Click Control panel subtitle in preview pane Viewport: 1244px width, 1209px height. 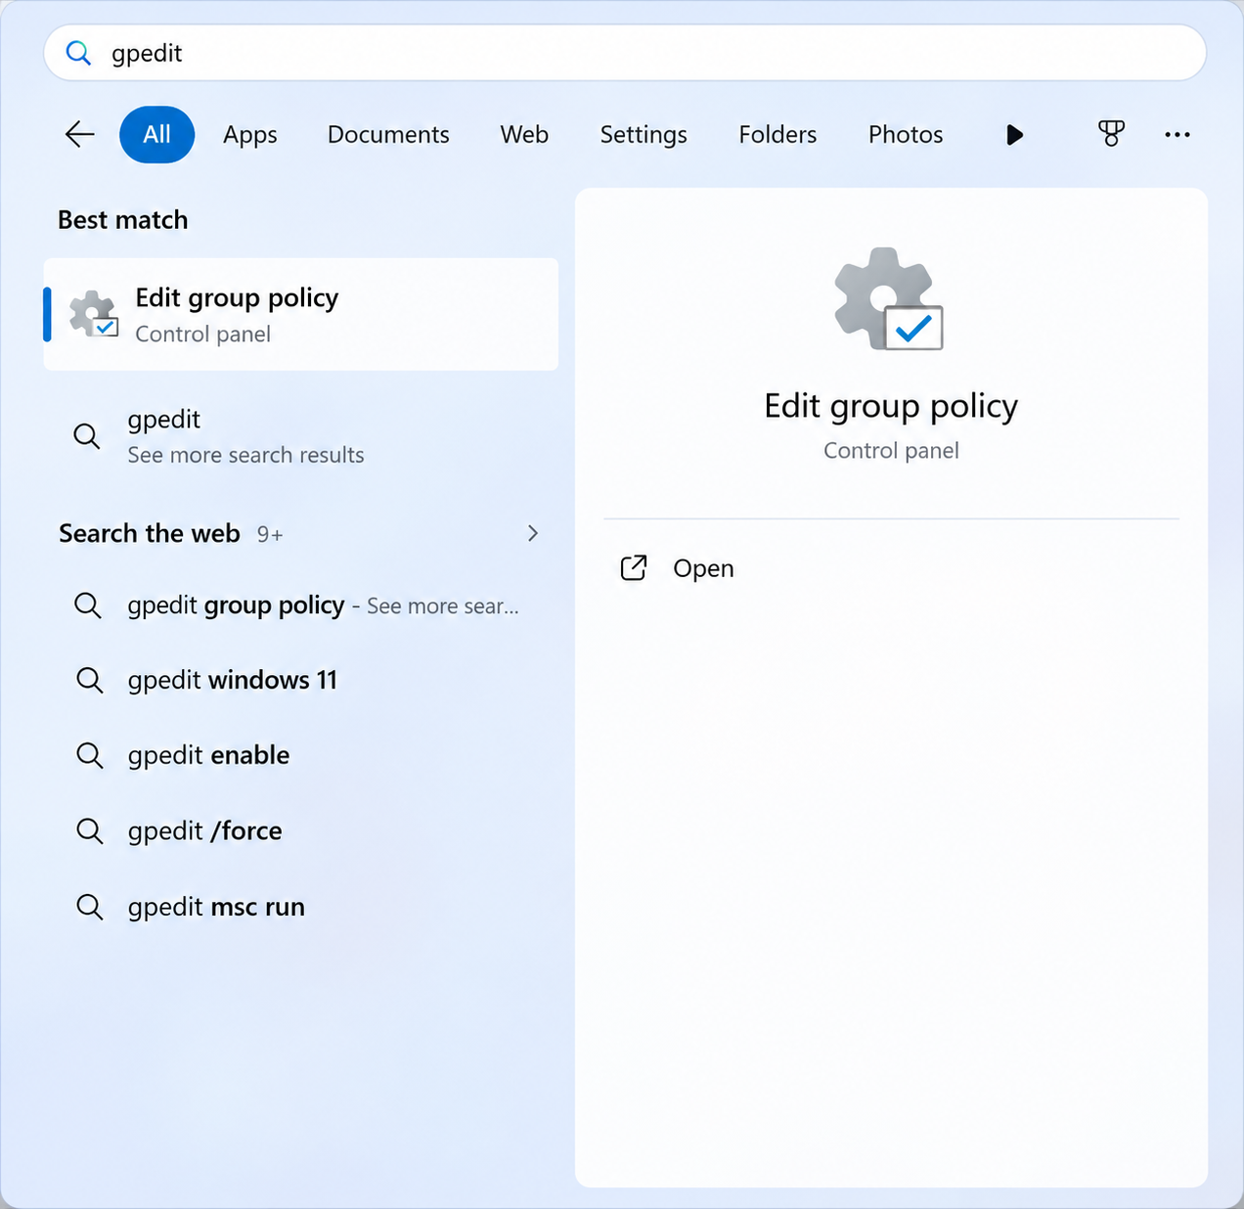[891, 451]
